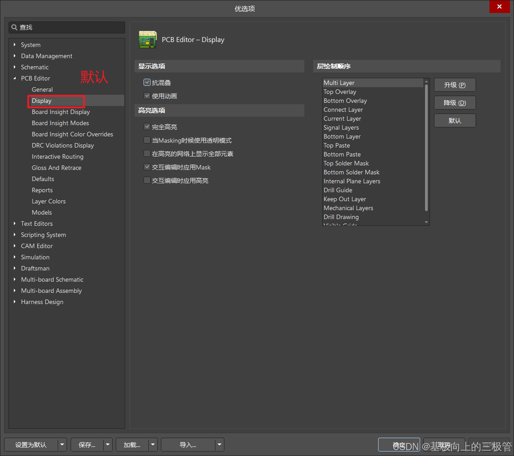This screenshot has width=514, height=456.
Task: Select Top Overlay in layer list
Action: [x=373, y=92]
